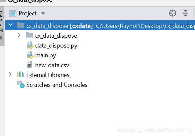
Task: Click the Project view window icon
Action: [13, 13]
